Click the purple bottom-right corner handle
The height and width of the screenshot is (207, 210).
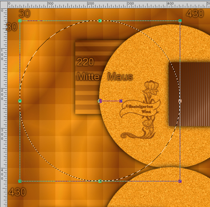click(180, 181)
